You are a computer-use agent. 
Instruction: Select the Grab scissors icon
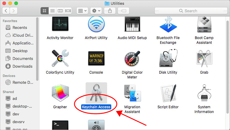204,58
